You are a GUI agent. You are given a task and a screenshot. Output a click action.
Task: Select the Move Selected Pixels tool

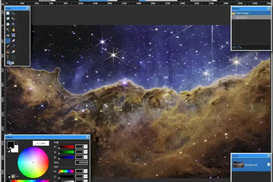click(13, 13)
